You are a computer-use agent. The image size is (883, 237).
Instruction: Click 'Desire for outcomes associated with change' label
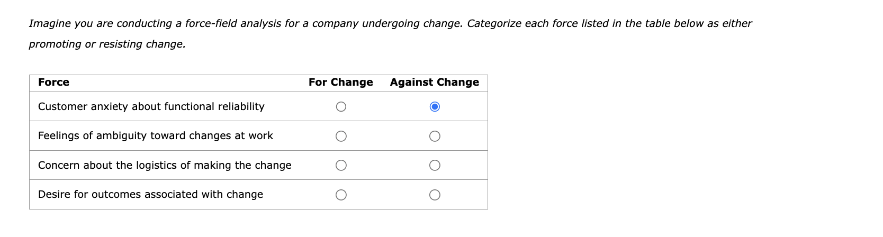(x=150, y=195)
